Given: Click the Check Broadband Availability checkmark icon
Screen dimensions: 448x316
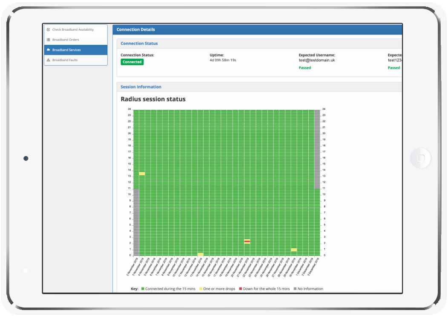Looking at the screenshot, I should point(48,30).
